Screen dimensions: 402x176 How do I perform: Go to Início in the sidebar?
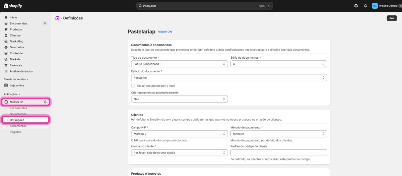pyautogui.click(x=13, y=17)
